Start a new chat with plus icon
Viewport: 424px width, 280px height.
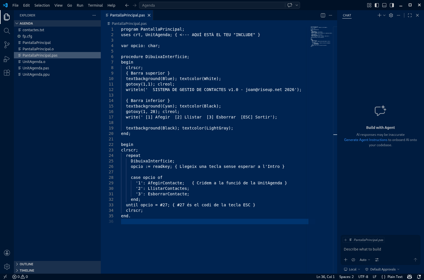[379, 15]
